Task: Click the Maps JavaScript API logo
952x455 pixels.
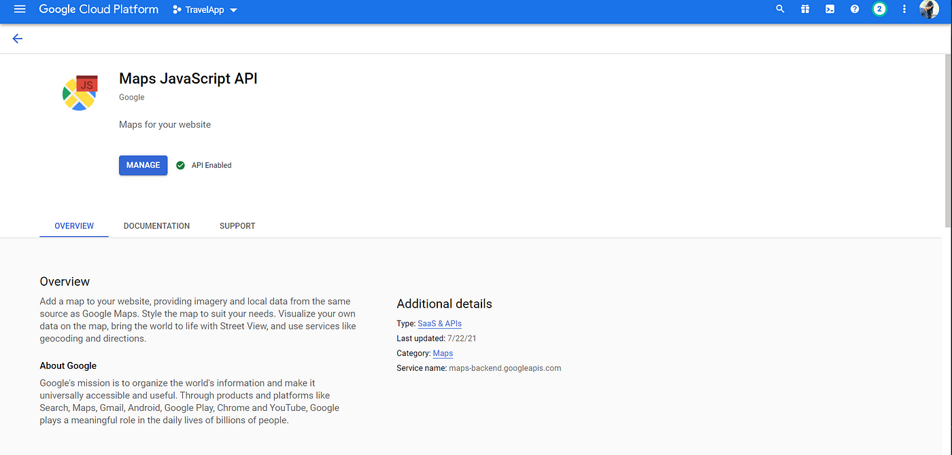Action: [80, 93]
